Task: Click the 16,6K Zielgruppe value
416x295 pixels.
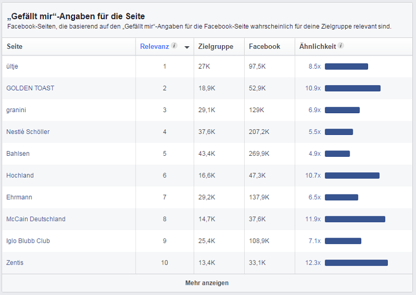Action: 207,175
